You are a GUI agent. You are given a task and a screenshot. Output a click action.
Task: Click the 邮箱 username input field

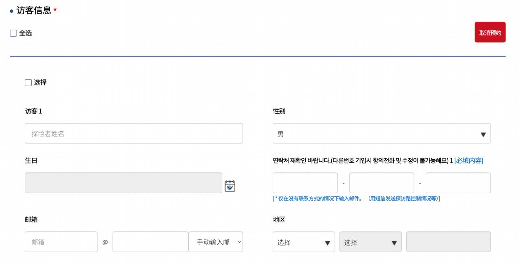61,242
